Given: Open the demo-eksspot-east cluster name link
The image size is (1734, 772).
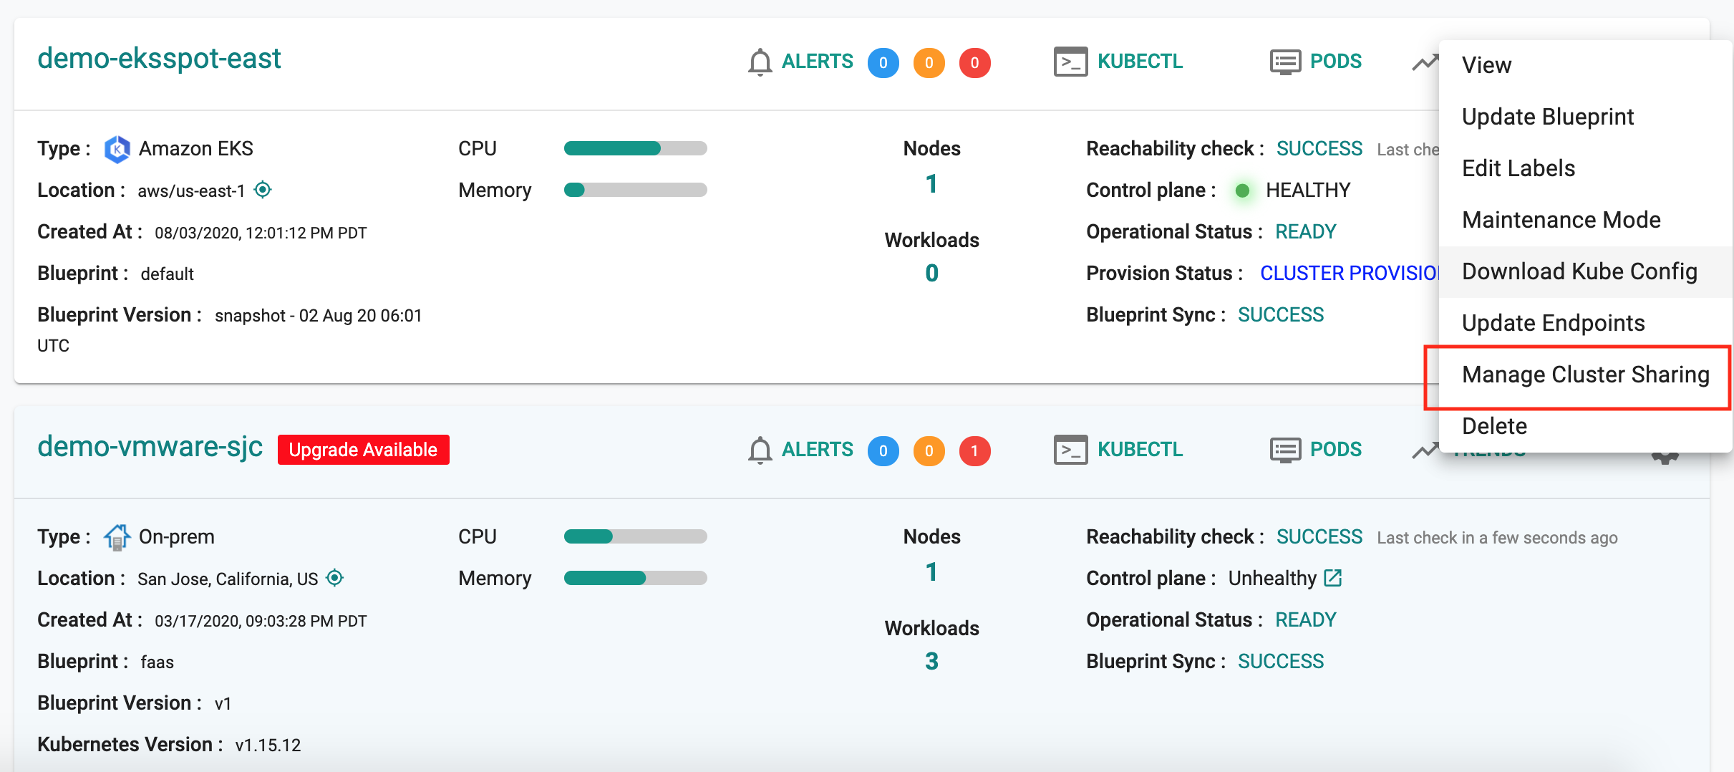Looking at the screenshot, I should (159, 59).
